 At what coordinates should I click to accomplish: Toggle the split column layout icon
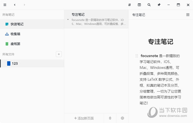pos(139,5)
